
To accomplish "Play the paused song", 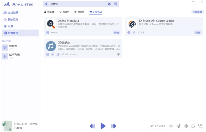I will (x=103, y=126).
